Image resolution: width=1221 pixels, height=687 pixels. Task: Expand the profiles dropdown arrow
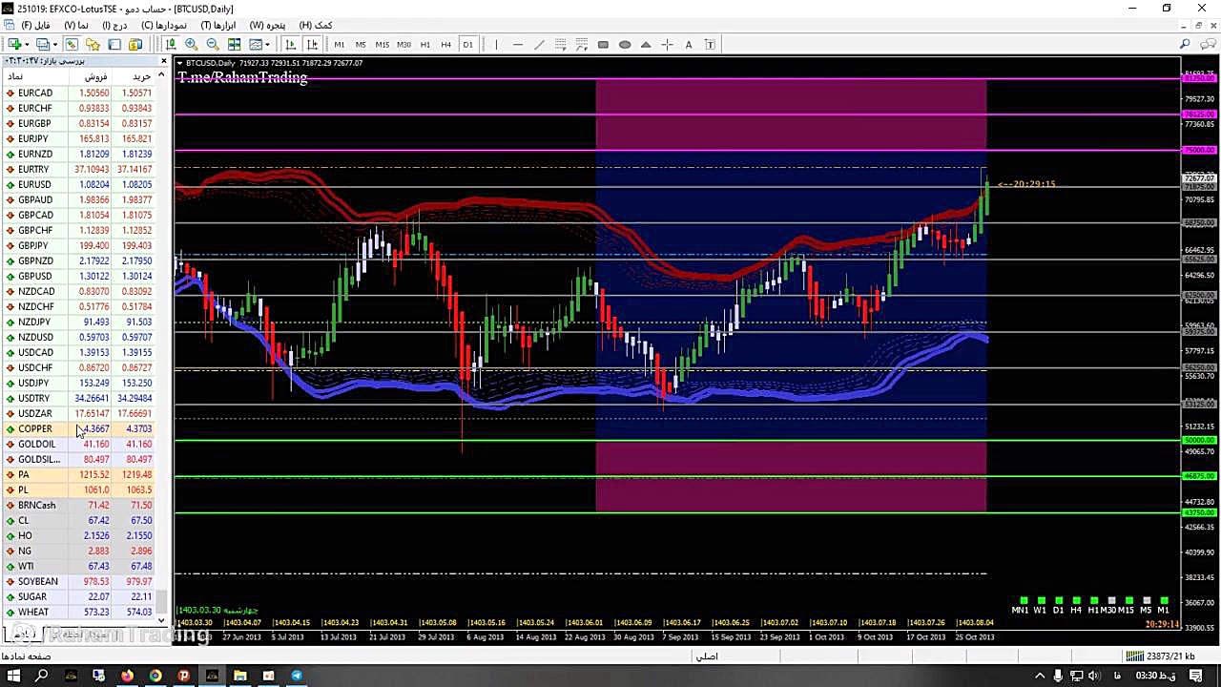[x=55, y=44]
